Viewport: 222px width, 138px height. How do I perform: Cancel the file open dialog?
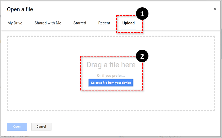pyautogui.click(x=41, y=127)
